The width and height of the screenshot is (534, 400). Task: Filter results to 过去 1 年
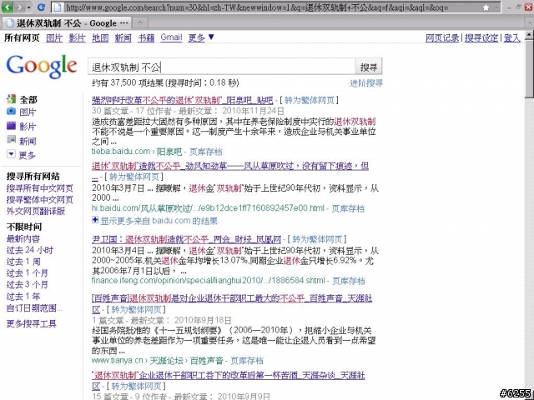[23, 297]
